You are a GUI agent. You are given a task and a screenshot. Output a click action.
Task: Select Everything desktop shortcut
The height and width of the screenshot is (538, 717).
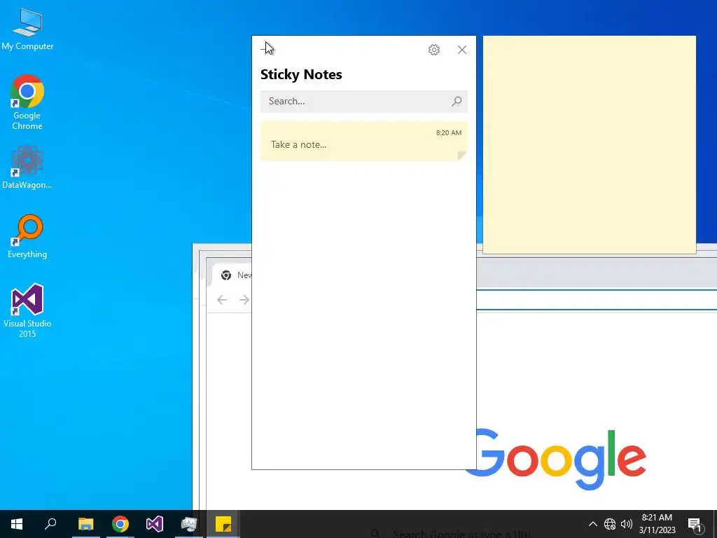(27, 237)
